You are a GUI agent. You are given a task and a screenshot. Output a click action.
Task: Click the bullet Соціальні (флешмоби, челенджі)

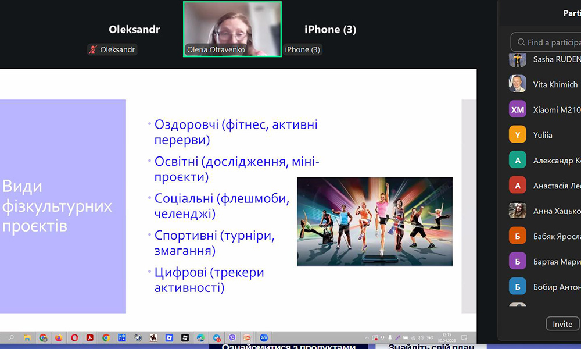(221, 206)
